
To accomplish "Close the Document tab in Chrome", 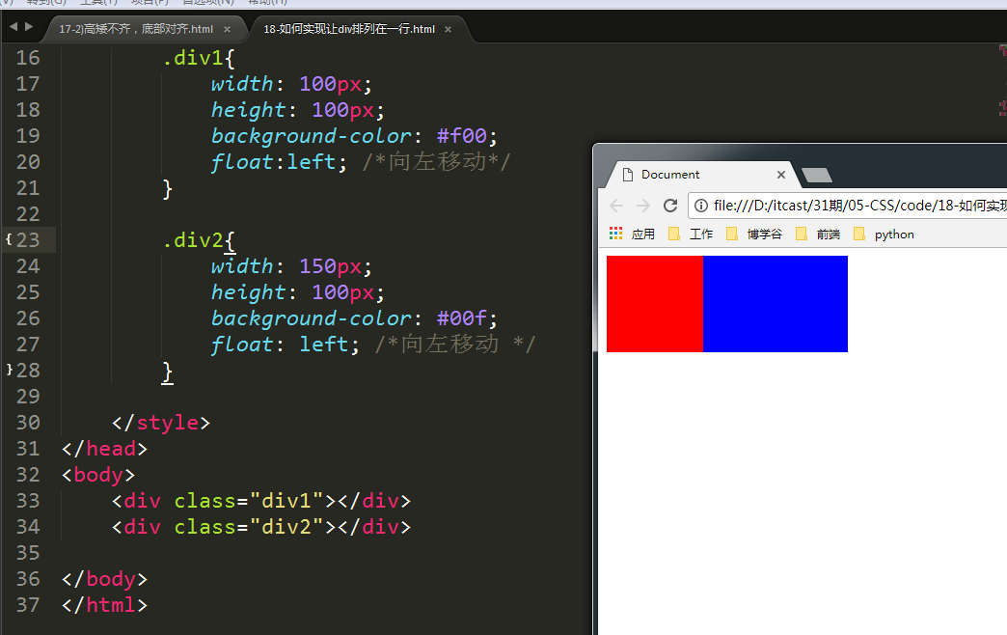I will click(x=781, y=174).
